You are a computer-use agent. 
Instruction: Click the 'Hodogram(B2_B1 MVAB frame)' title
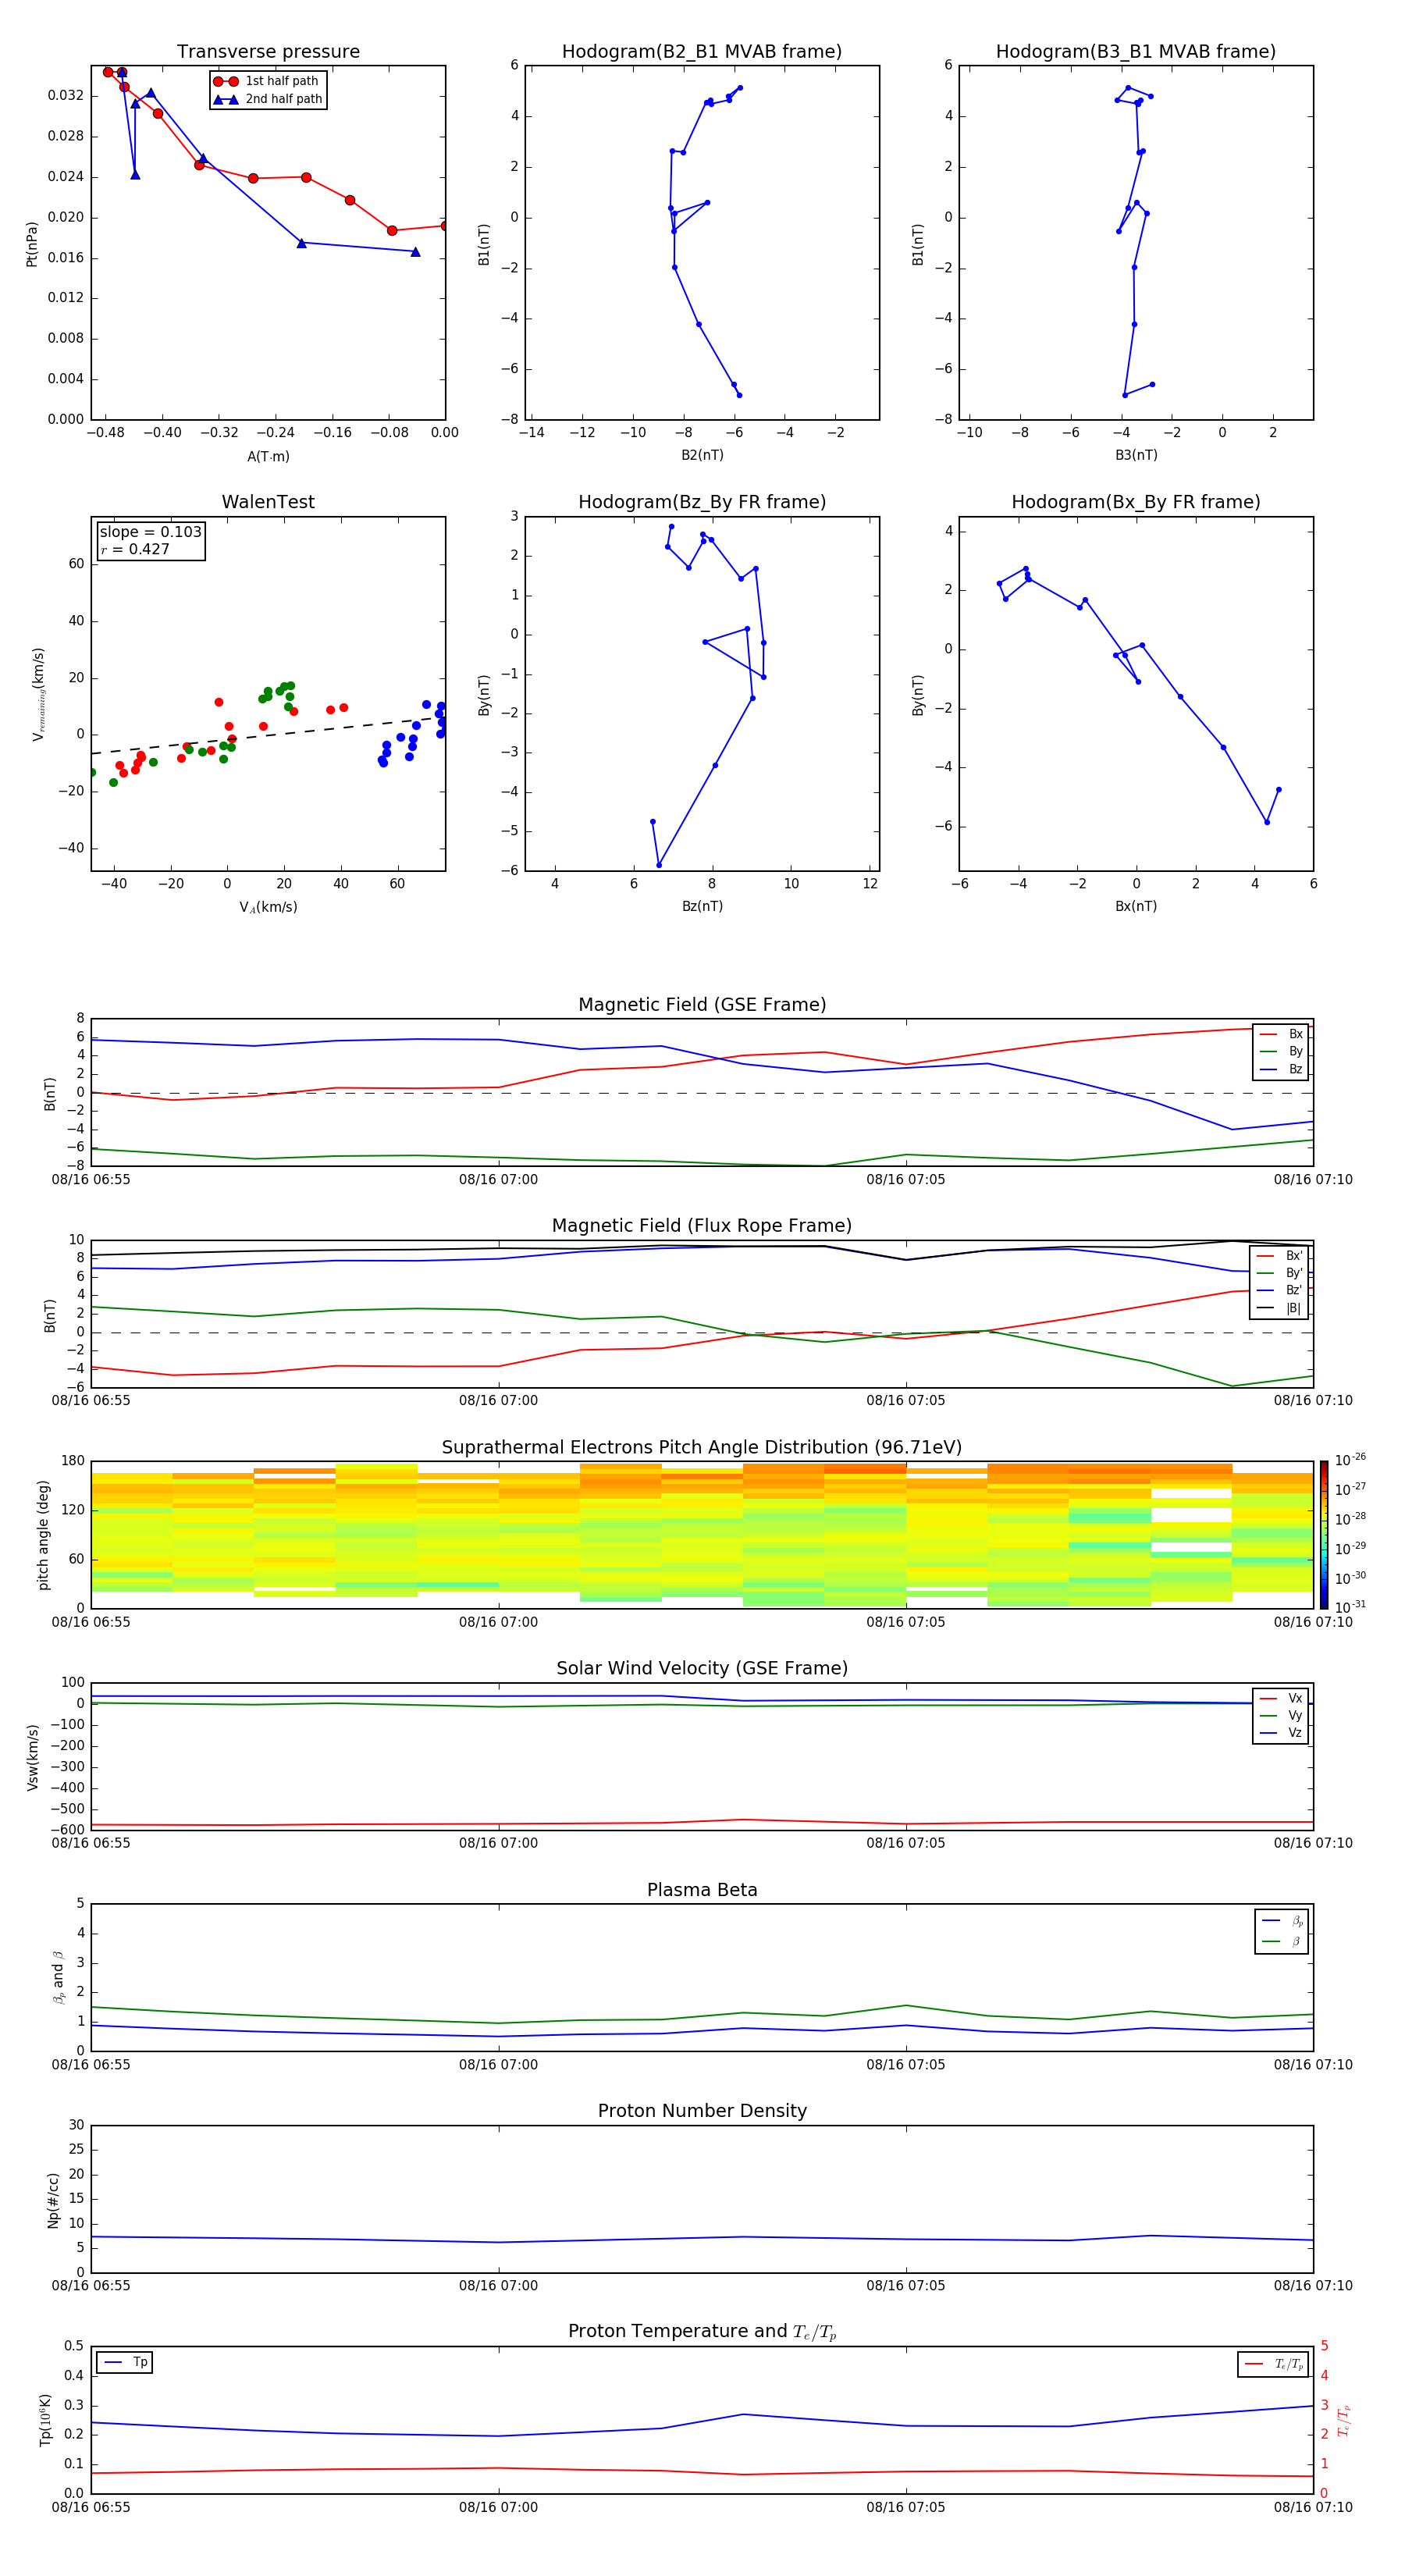pos(702,52)
